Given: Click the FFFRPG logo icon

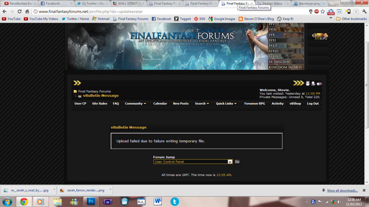Looking at the screenshot, I should [320, 36].
